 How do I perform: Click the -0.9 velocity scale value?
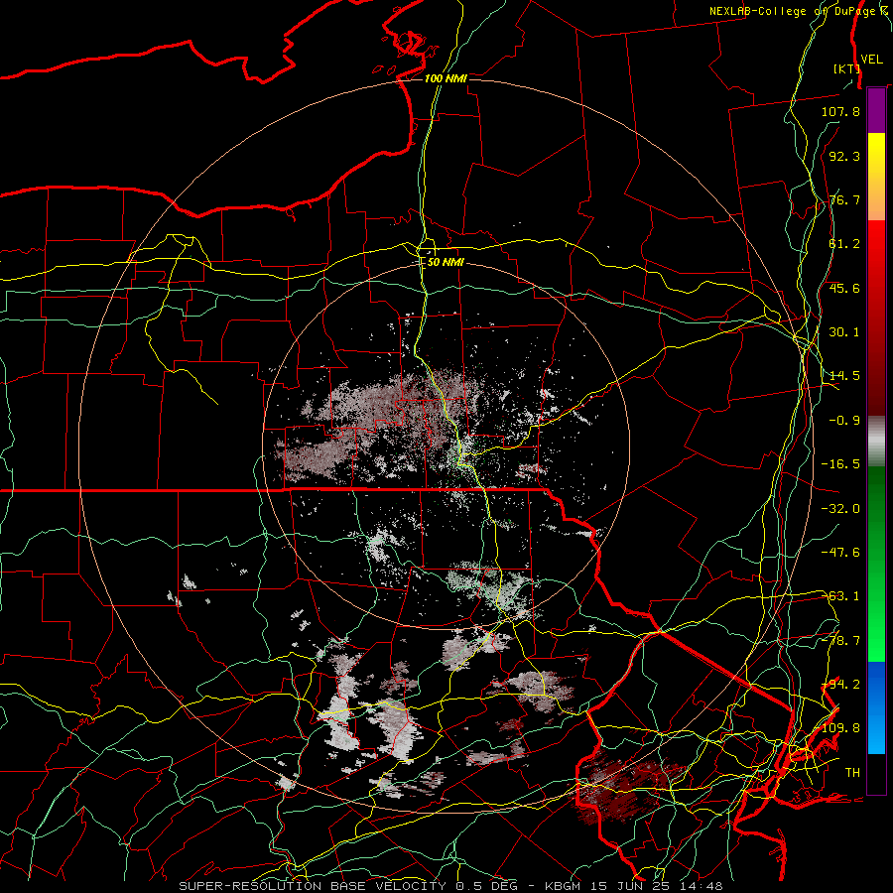[844, 421]
